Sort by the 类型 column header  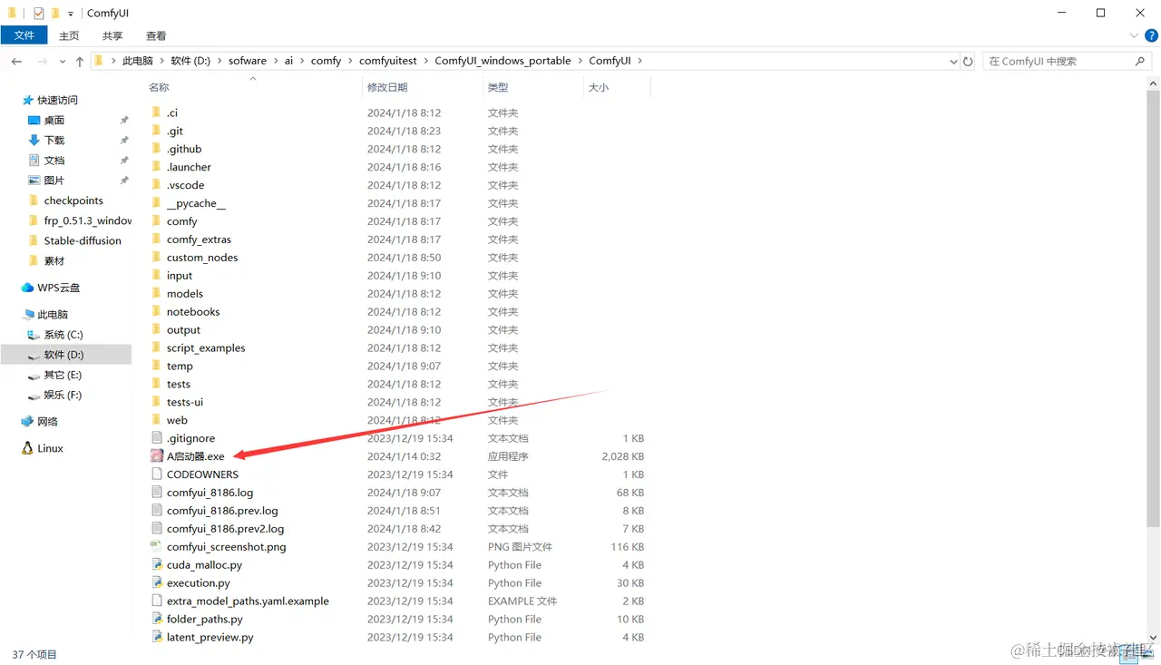pyautogui.click(x=532, y=87)
